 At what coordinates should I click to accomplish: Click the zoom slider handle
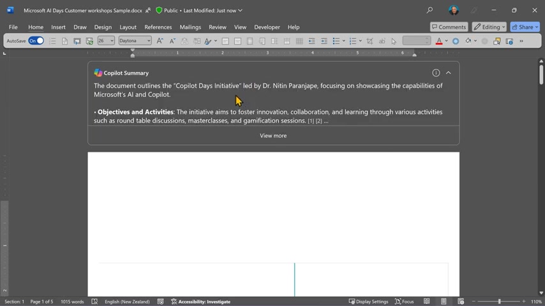tap(499, 302)
